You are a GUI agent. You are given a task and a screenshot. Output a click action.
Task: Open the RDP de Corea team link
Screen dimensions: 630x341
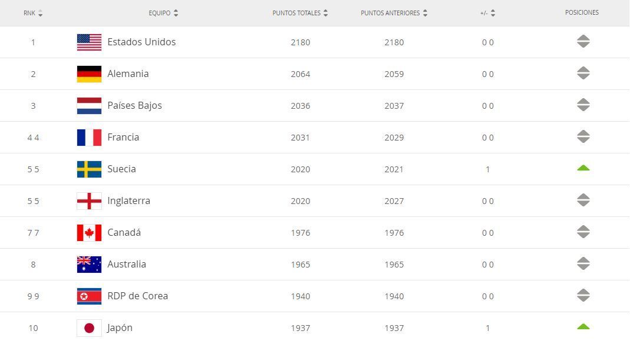click(x=137, y=296)
